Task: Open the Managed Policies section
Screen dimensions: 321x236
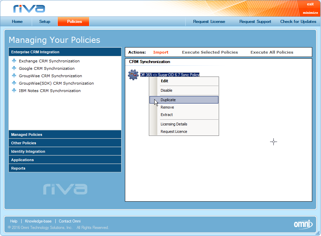Action: coord(65,135)
